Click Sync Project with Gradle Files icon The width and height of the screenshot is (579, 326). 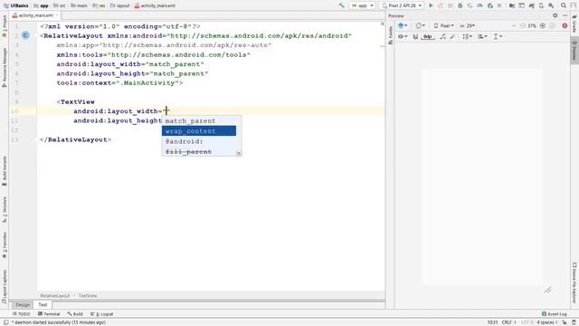tap(531, 5)
